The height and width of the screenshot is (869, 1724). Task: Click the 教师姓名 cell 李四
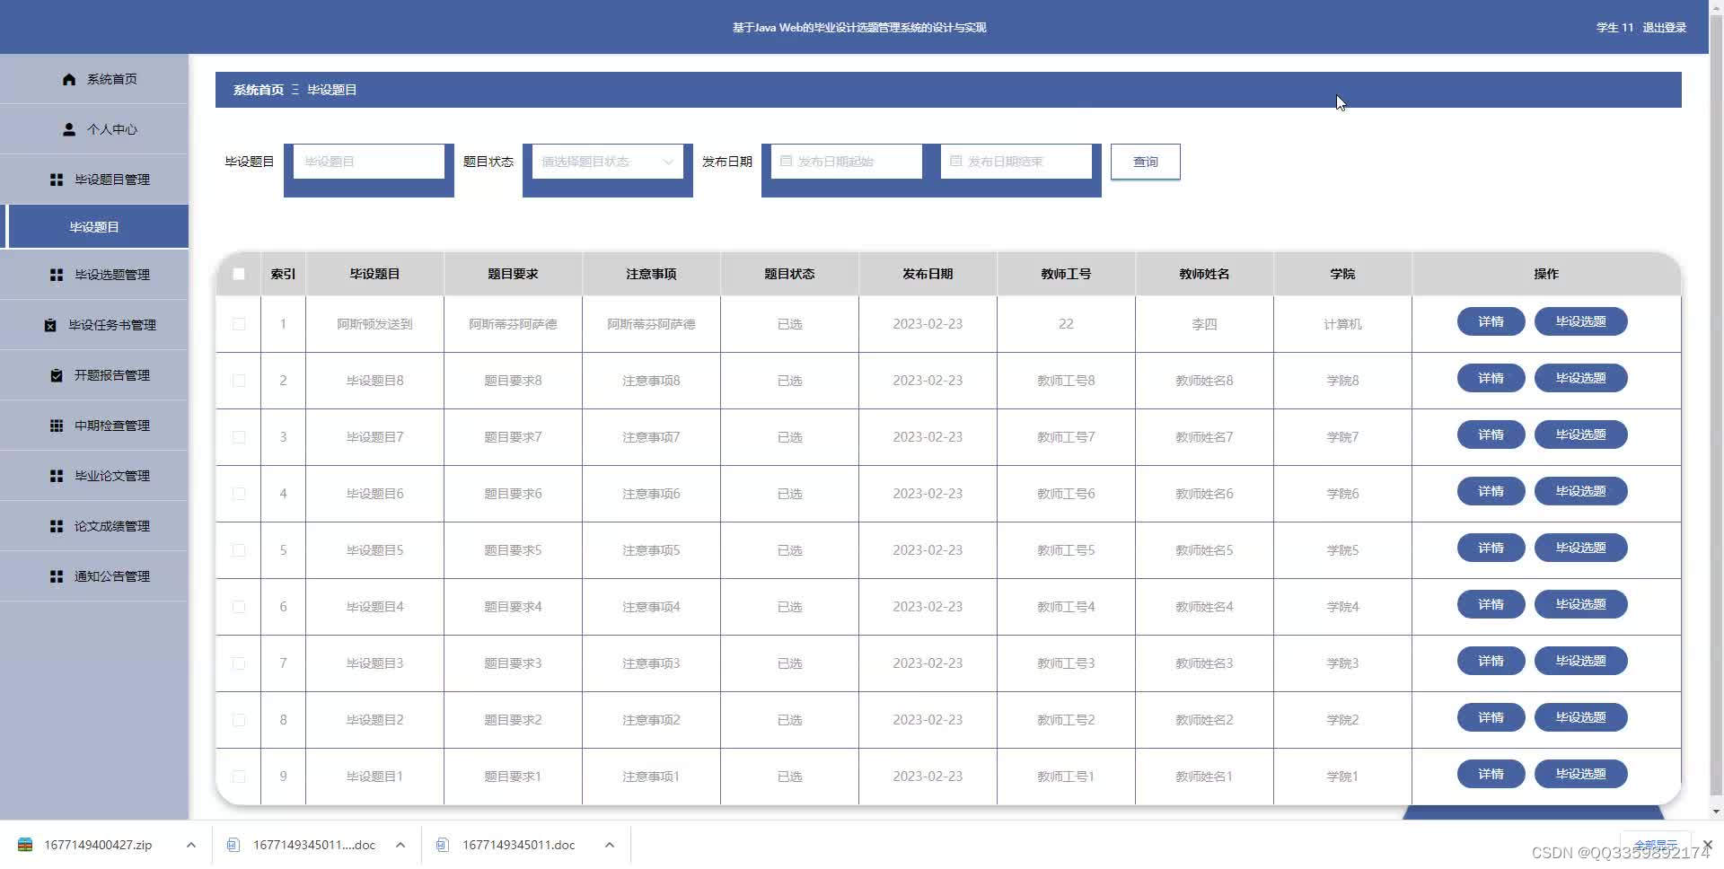1204,324
